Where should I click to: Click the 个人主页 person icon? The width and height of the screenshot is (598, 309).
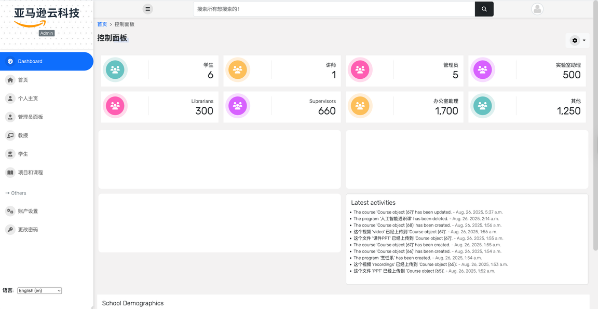point(9,98)
